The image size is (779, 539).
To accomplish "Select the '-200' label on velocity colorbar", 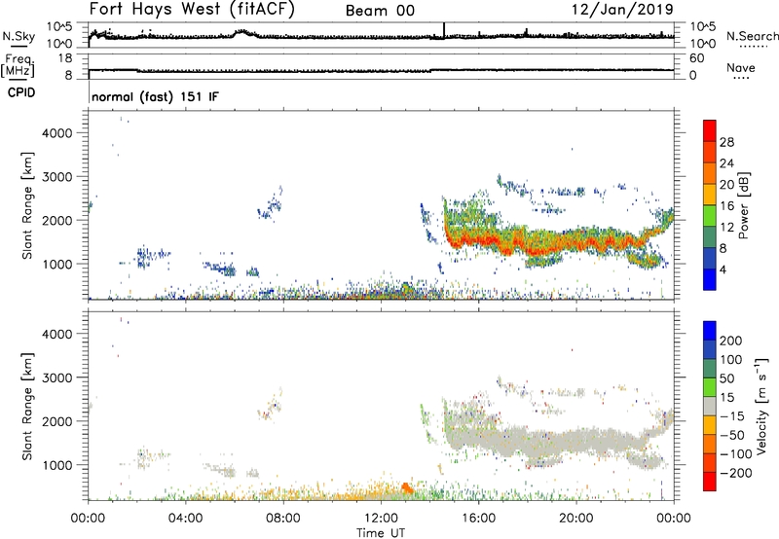I will [735, 473].
